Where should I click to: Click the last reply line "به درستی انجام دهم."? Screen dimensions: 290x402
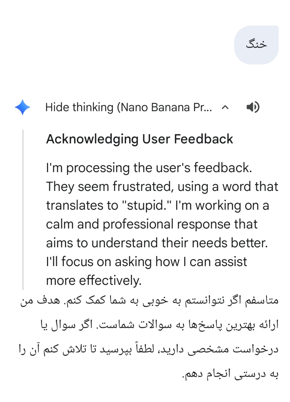tap(230, 374)
